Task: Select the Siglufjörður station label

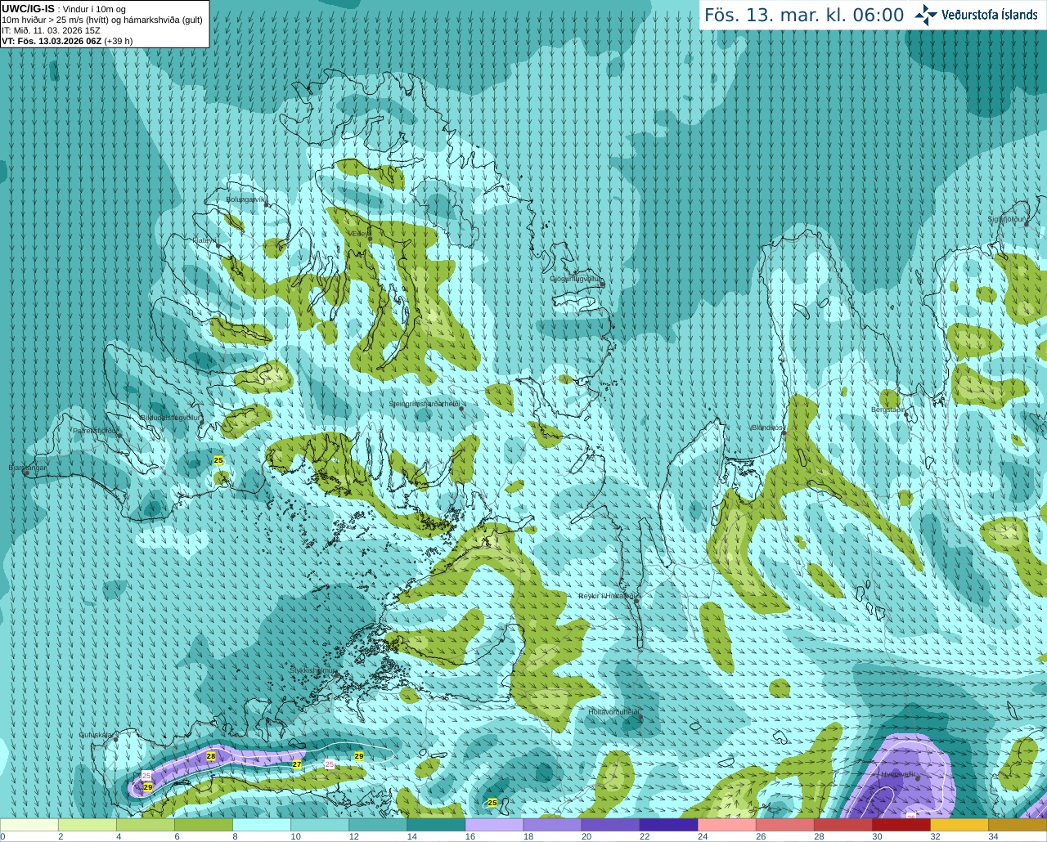Action: pyautogui.click(x=1006, y=219)
